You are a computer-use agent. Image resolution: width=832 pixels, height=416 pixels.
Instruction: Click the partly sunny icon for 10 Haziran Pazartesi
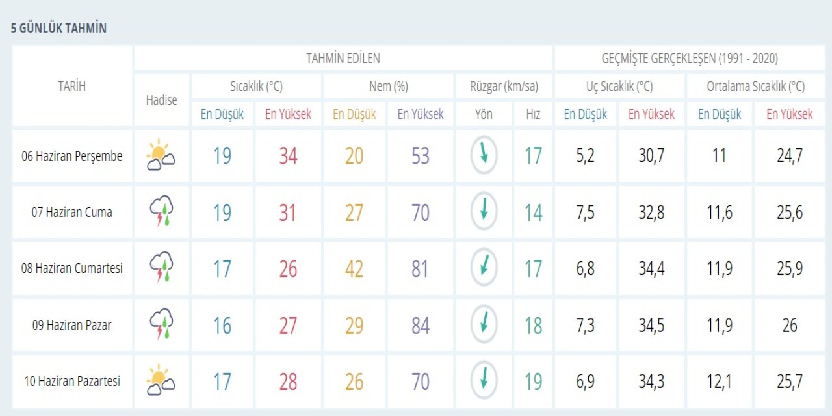161,381
